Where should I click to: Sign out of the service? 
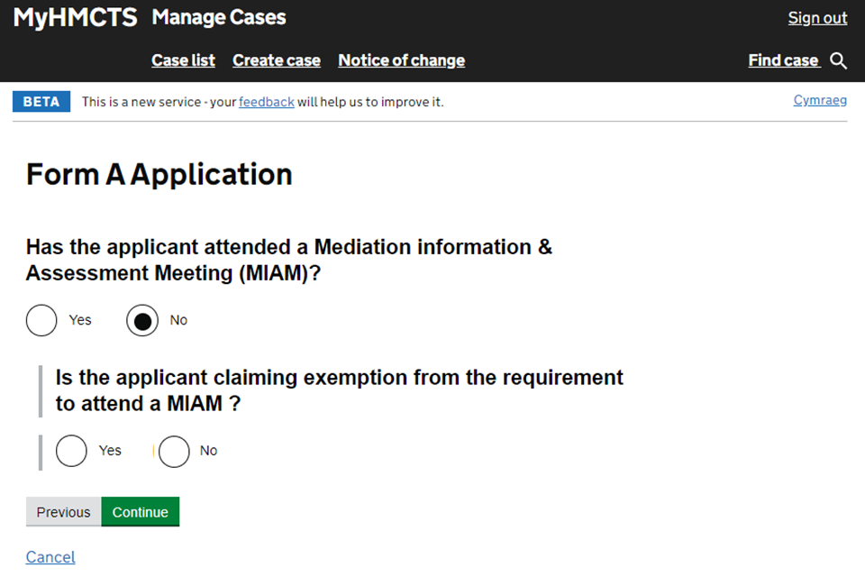pyautogui.click(x=817, y=18)
